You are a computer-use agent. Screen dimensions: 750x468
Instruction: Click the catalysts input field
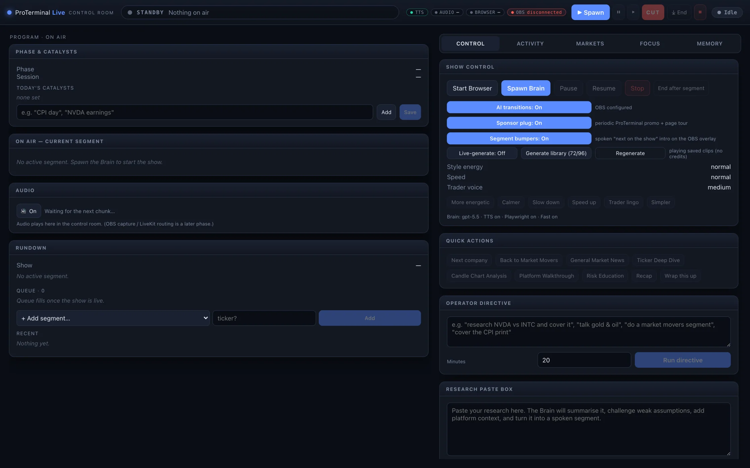click(195, 112)
